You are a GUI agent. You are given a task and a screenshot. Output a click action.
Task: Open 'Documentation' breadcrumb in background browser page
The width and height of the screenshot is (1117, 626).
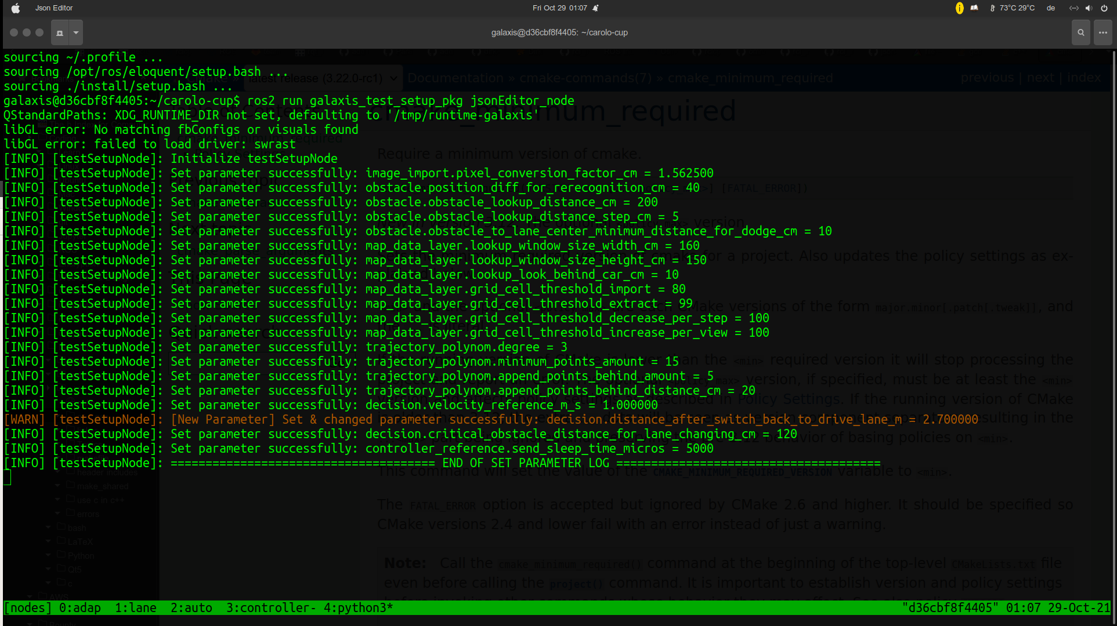click(x=456, y=78)
